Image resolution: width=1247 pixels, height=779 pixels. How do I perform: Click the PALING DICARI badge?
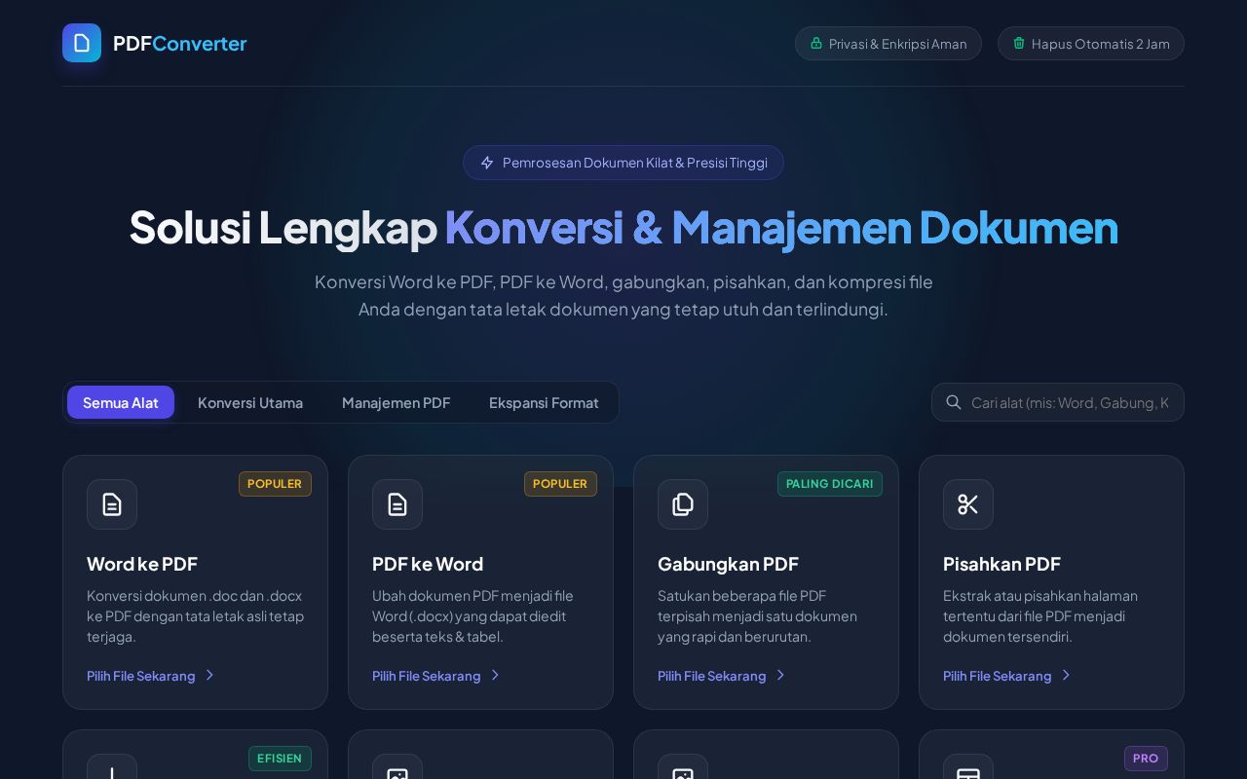click(x=830, y=484)
